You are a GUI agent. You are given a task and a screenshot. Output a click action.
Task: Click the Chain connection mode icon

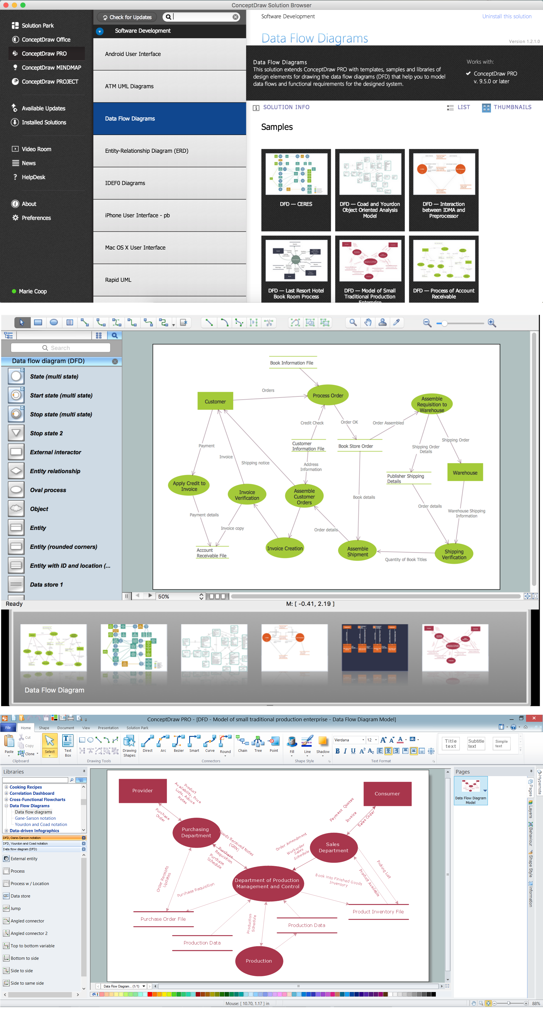(x=243, y=744)
